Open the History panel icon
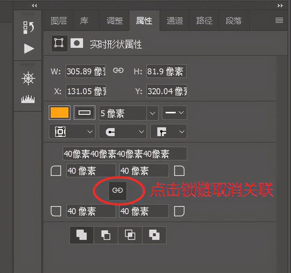The height and width of the screenshot is (273, 291). [x=28, y=27]
